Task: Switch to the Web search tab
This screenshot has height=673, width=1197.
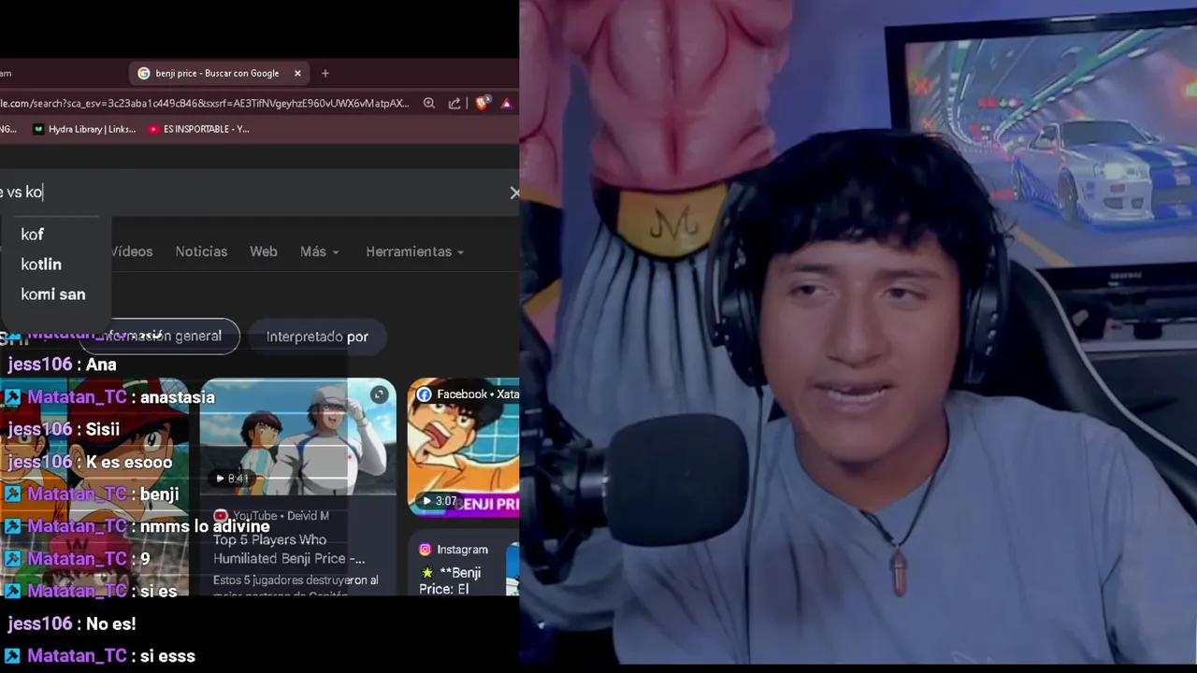Action: click(264, 251)
